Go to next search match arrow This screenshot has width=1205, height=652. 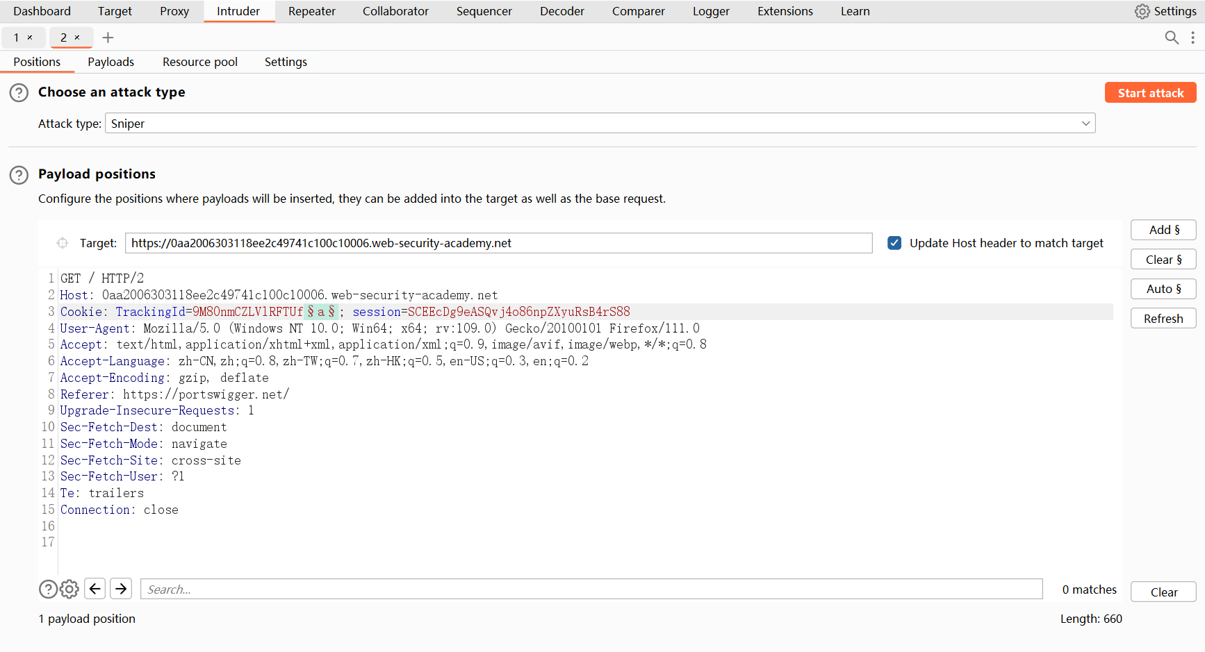121,589
